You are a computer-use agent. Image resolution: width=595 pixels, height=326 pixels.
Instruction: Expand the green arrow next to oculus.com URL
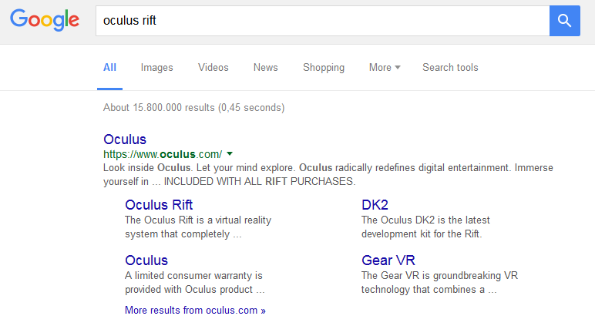click(x=230, y=154)
